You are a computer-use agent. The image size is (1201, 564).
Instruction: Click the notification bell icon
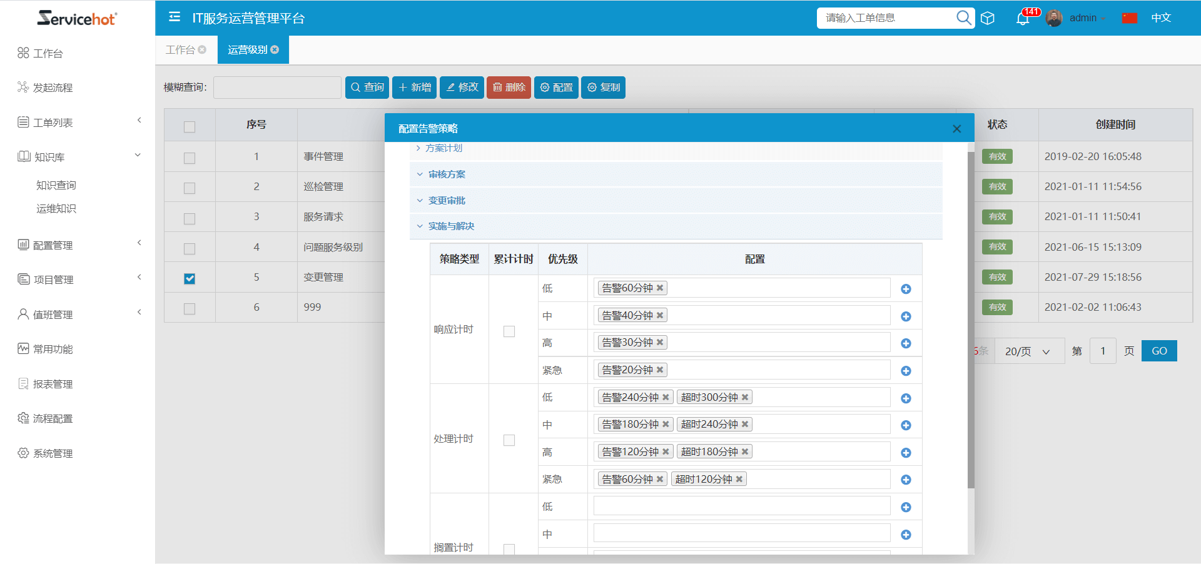[x=1022, y=19]
